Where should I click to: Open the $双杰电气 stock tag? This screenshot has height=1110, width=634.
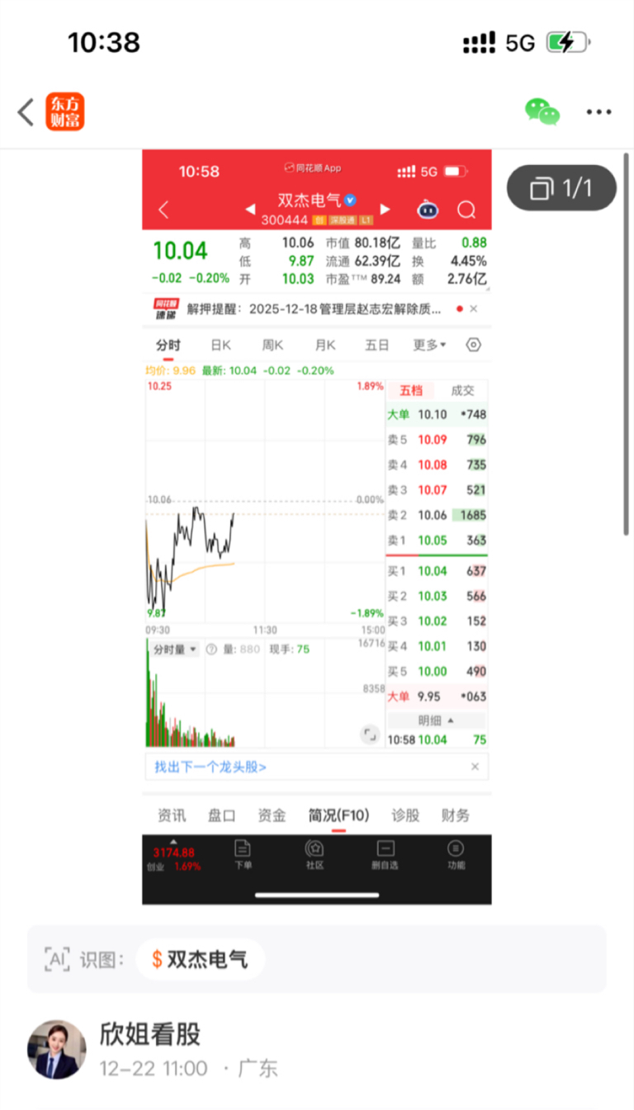[x=200, y=959]
